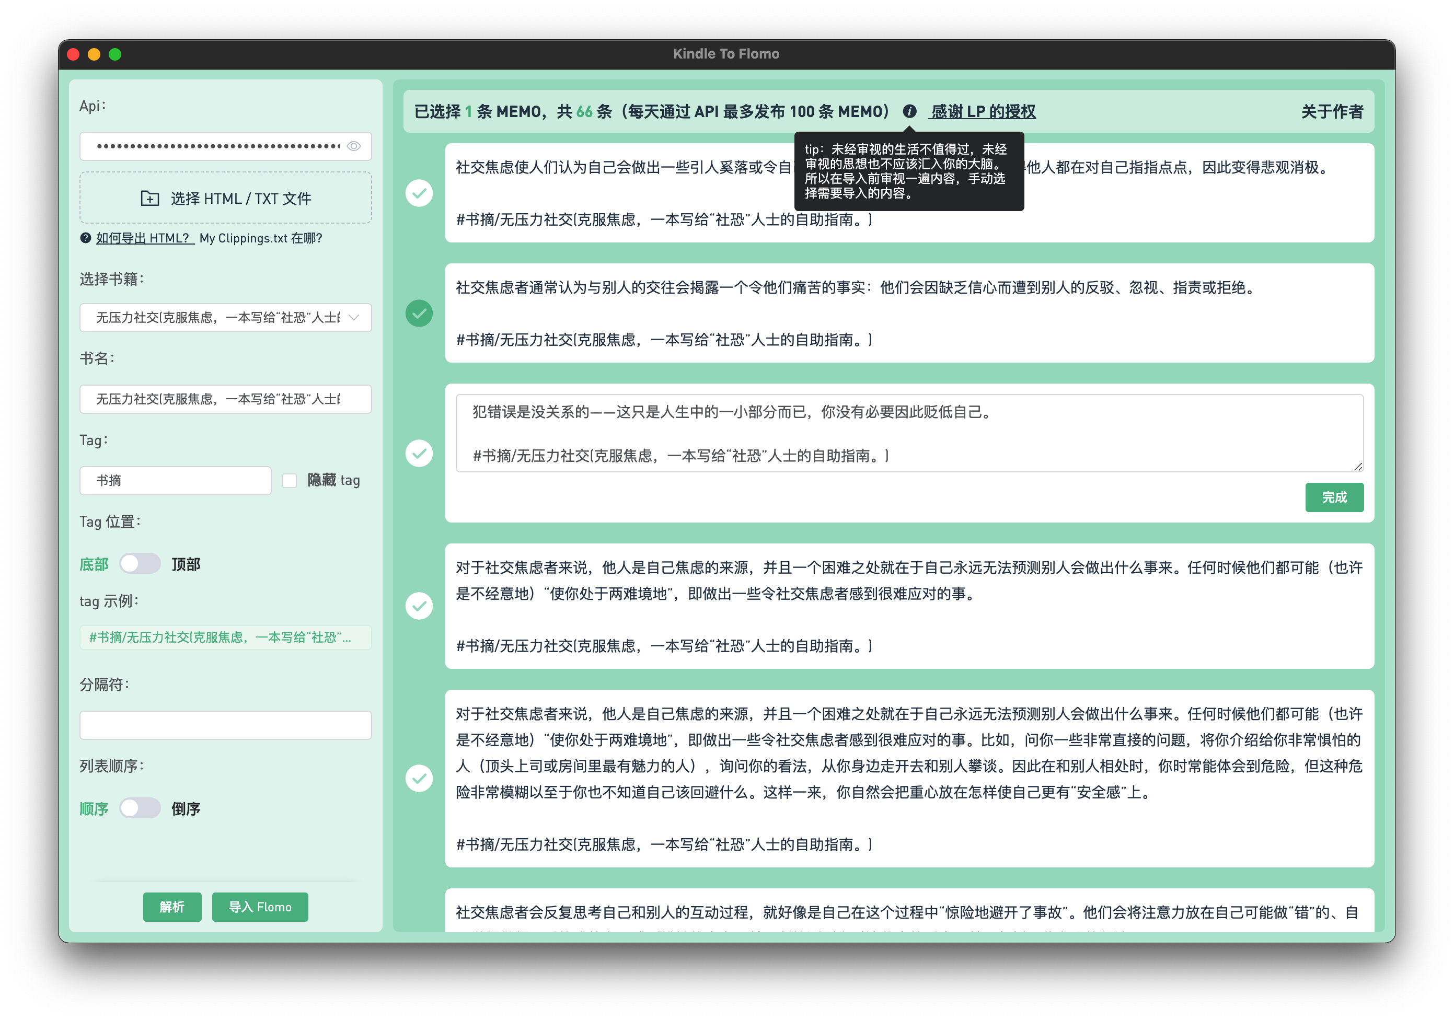Open 感谢 LP 的授权 link
This screenshot has width=1454, height=1020.
[982, 111]
